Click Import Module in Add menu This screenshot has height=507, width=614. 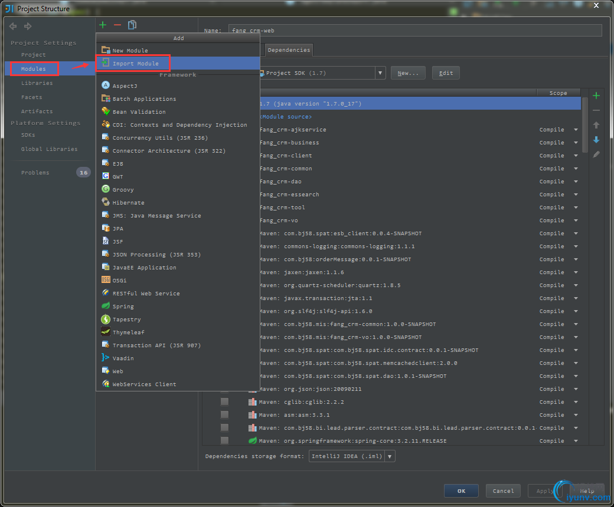pos(178,63)
